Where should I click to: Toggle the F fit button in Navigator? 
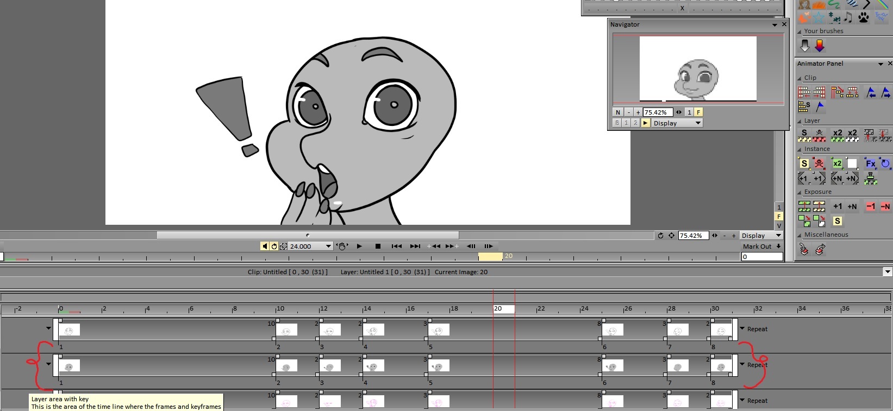click(698, 112)
